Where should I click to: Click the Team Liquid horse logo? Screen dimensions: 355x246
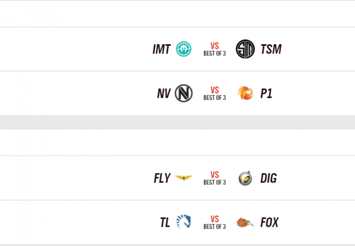click(x=184, y=222)
